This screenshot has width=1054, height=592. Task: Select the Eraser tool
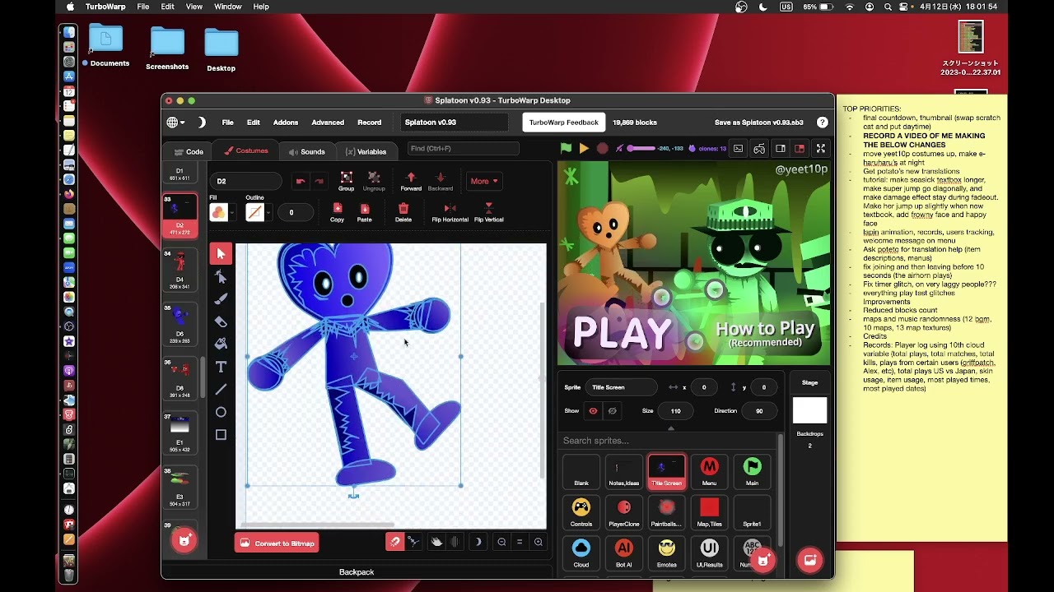(x=221, y=321)
